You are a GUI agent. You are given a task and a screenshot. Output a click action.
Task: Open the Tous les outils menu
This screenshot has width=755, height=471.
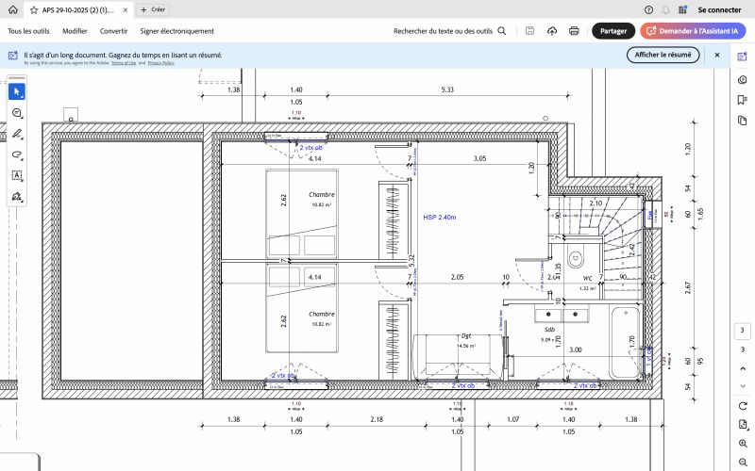pos(28,31)
